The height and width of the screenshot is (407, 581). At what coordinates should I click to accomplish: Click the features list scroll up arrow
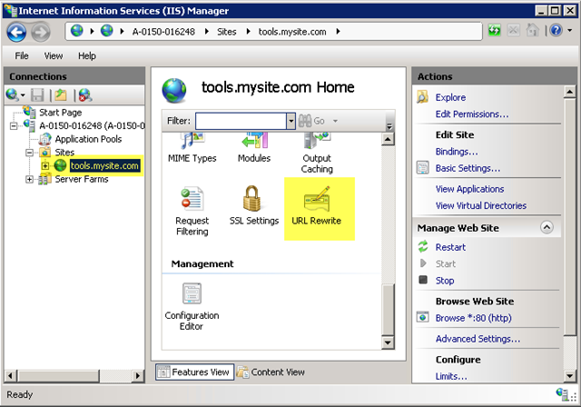tap(388, 139)
